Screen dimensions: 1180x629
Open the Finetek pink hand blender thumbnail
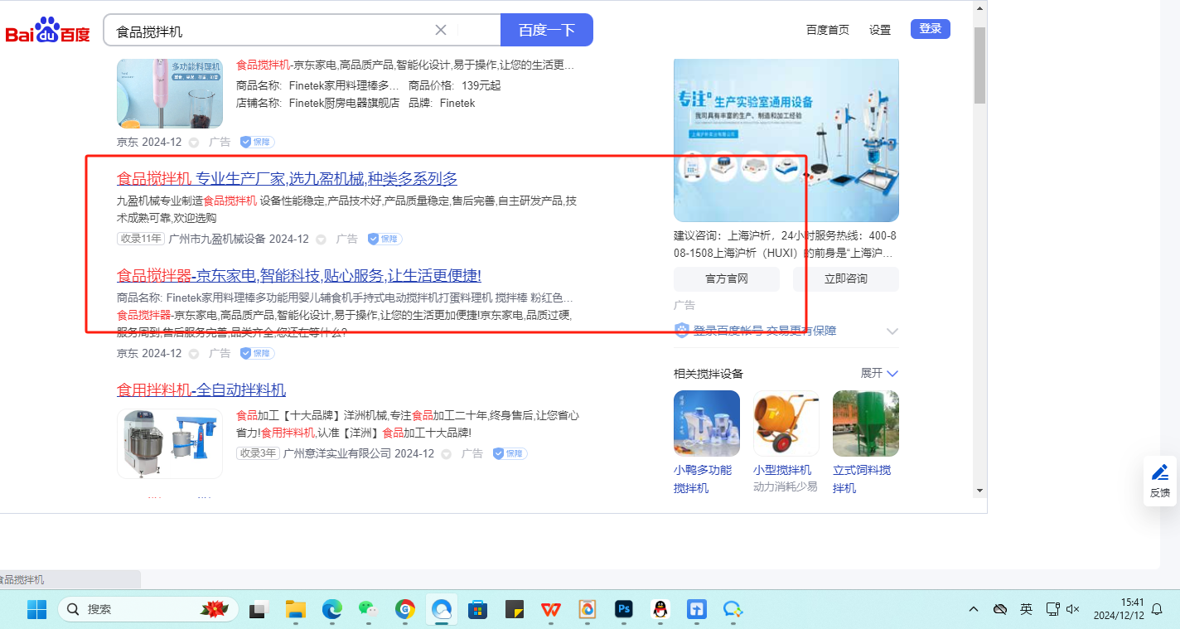(170, 94)
